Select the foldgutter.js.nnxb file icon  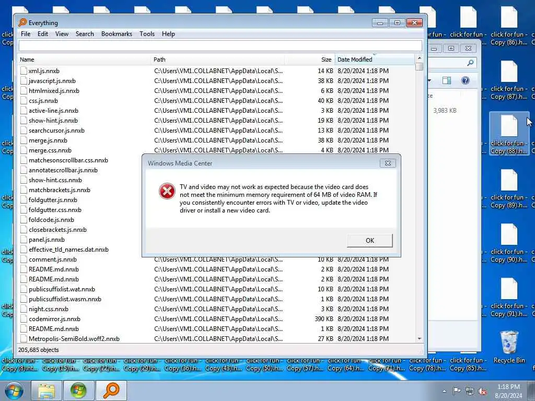[x=24, y=199]
